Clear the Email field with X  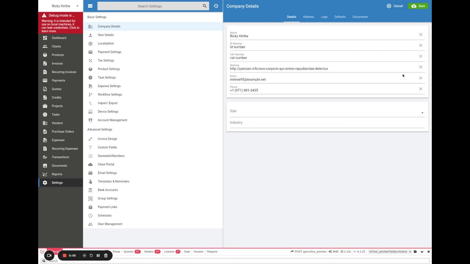pyautogui.click(x=421, y=78)
